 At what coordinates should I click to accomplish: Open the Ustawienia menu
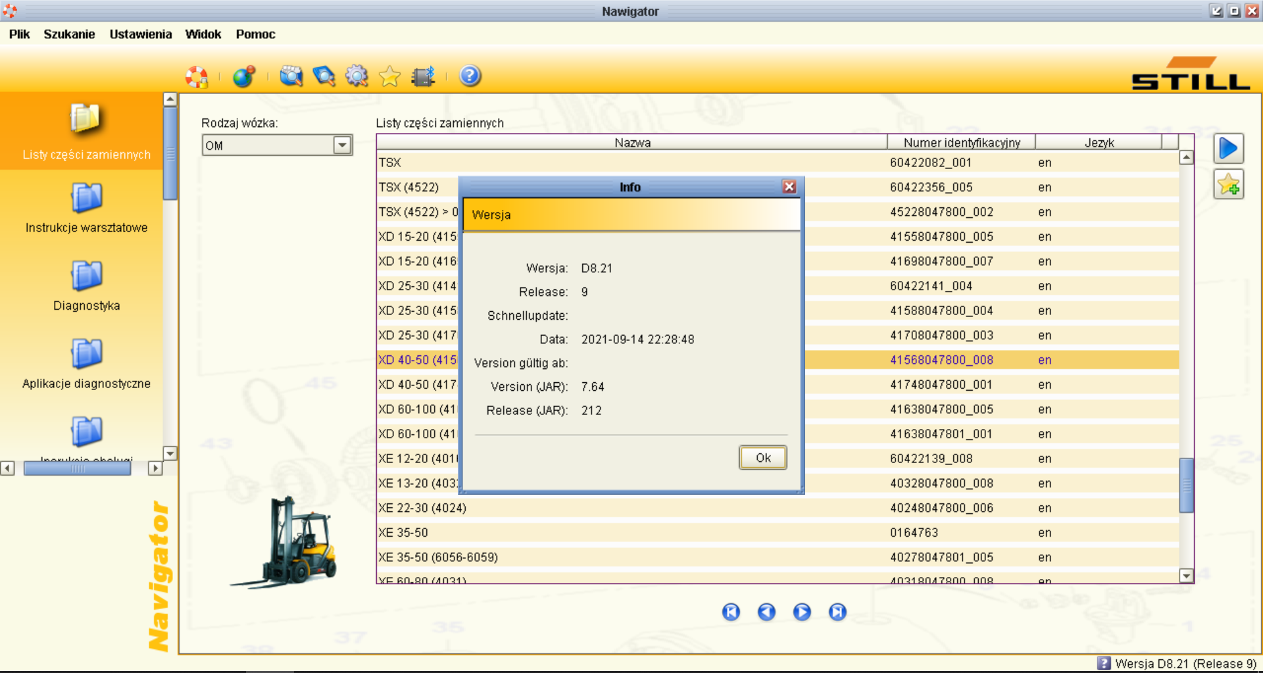140,34
